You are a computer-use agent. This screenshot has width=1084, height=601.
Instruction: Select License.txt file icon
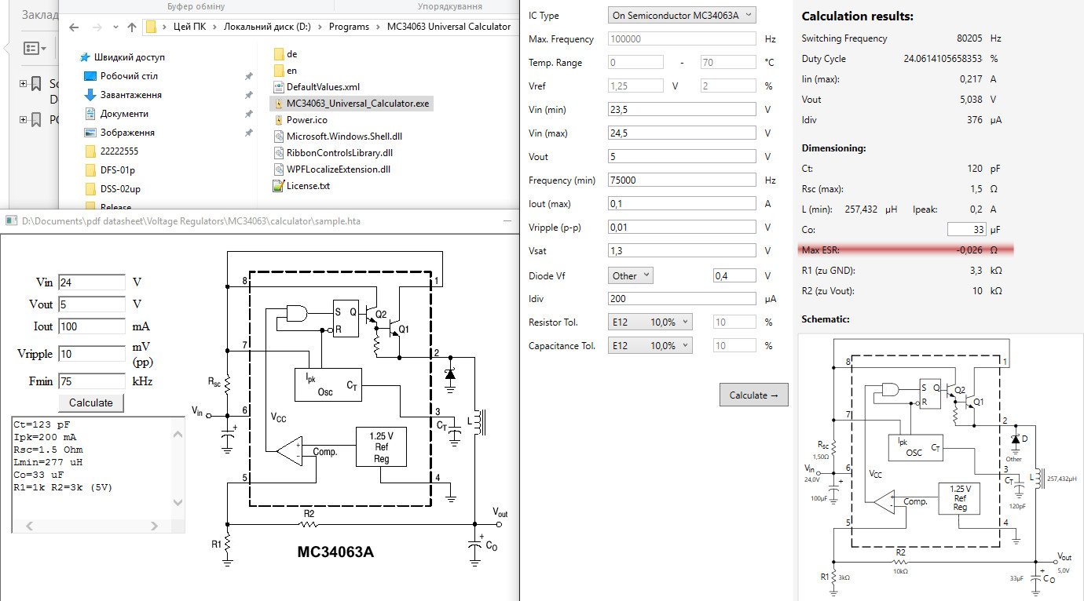[x=278, y=186]
